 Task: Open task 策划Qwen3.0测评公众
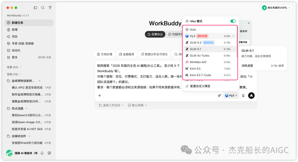[29, 115]
